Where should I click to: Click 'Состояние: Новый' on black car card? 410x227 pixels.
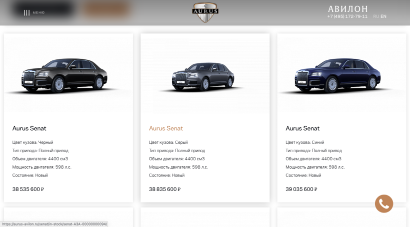30,175
